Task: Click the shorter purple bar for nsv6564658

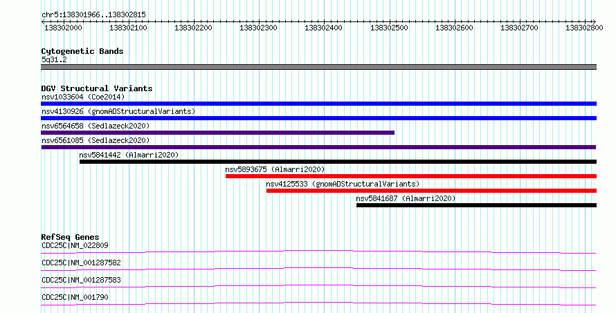Action: click(217, 133)
